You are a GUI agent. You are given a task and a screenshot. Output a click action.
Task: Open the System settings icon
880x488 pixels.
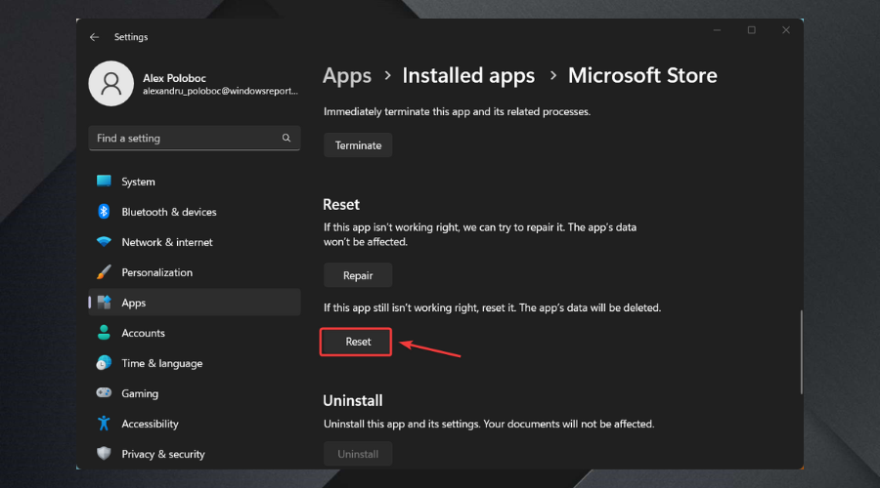(x=104, y=182)
